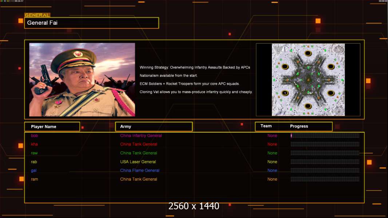Click bob's loading progress bar

coord(325,136)
